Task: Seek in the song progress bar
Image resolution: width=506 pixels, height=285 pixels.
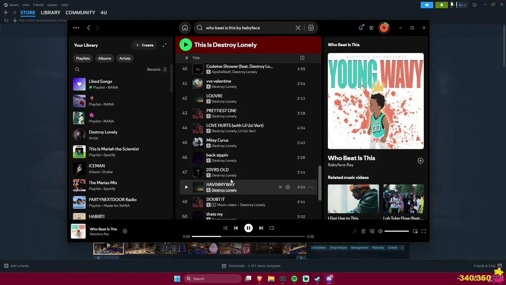Action: click(x=248, y=236)
